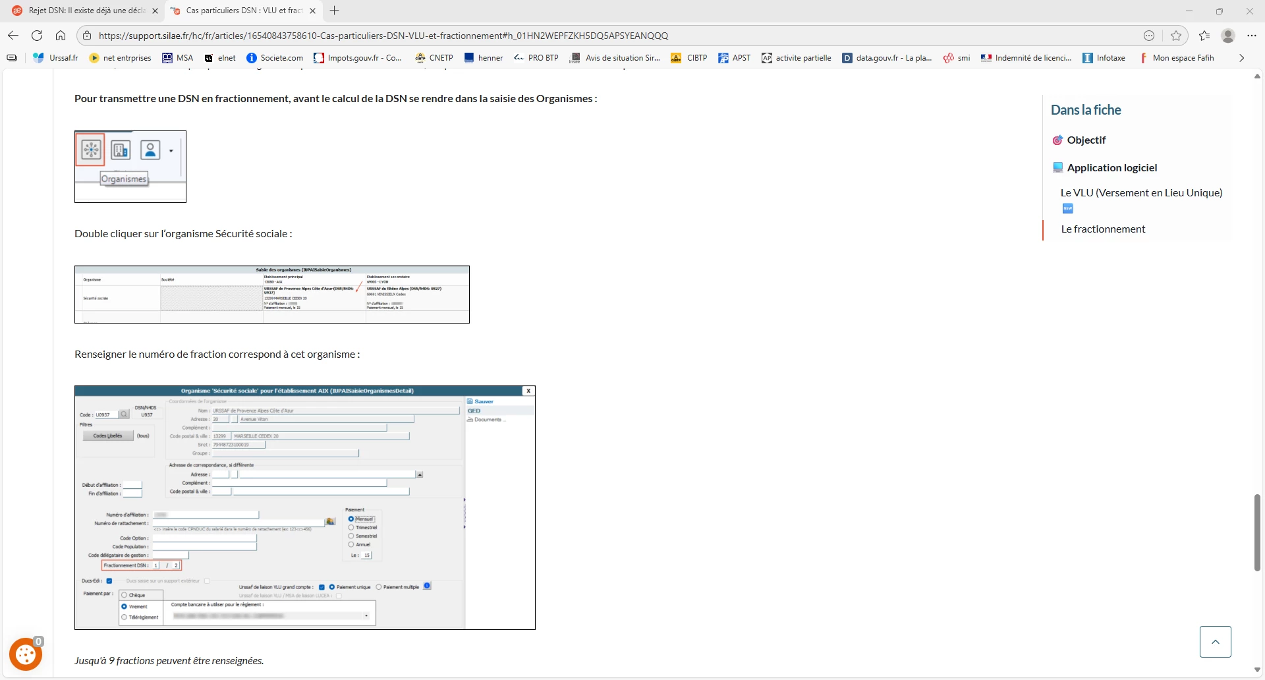Open the activite partielle bookmark
The height and width of the screenshot is (680, 1265).
[x=797, y=58]
